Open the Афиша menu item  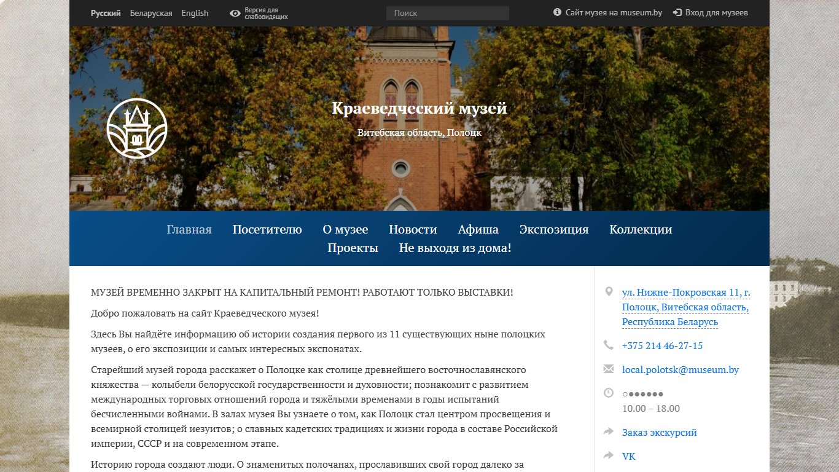[x=478, y=229]
